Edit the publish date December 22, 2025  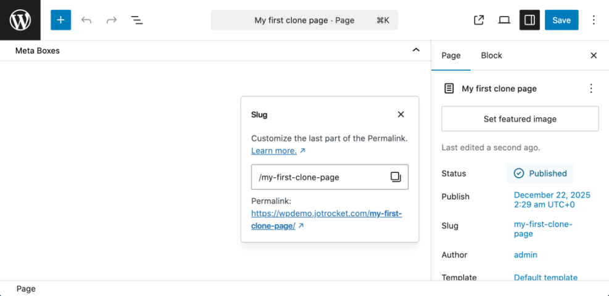[552, 199]
